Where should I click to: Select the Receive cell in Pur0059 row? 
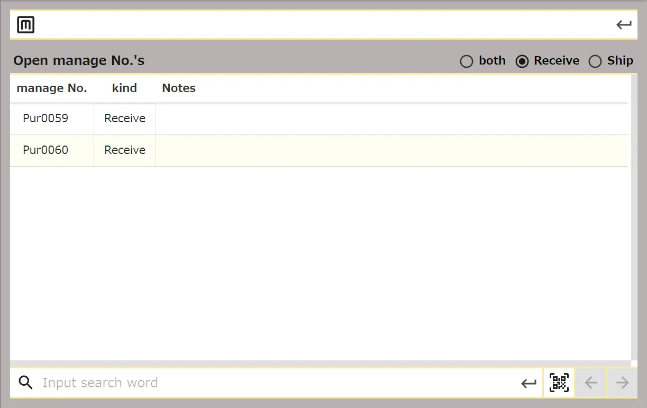[x=125, y=119]
